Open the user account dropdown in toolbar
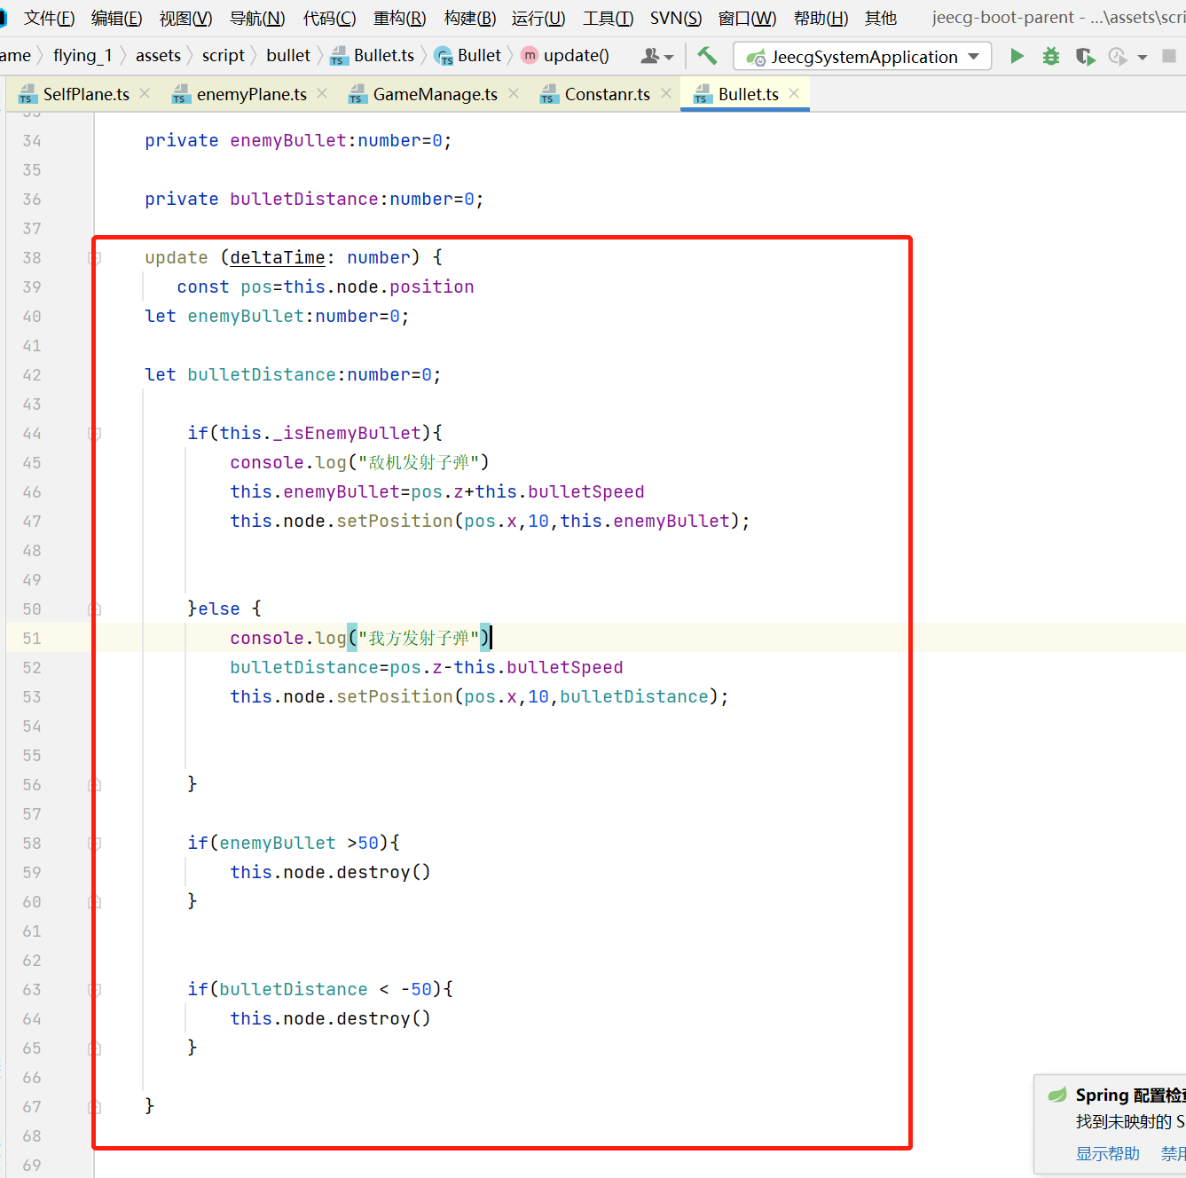1186x1178 pixels. coord(656,56)
